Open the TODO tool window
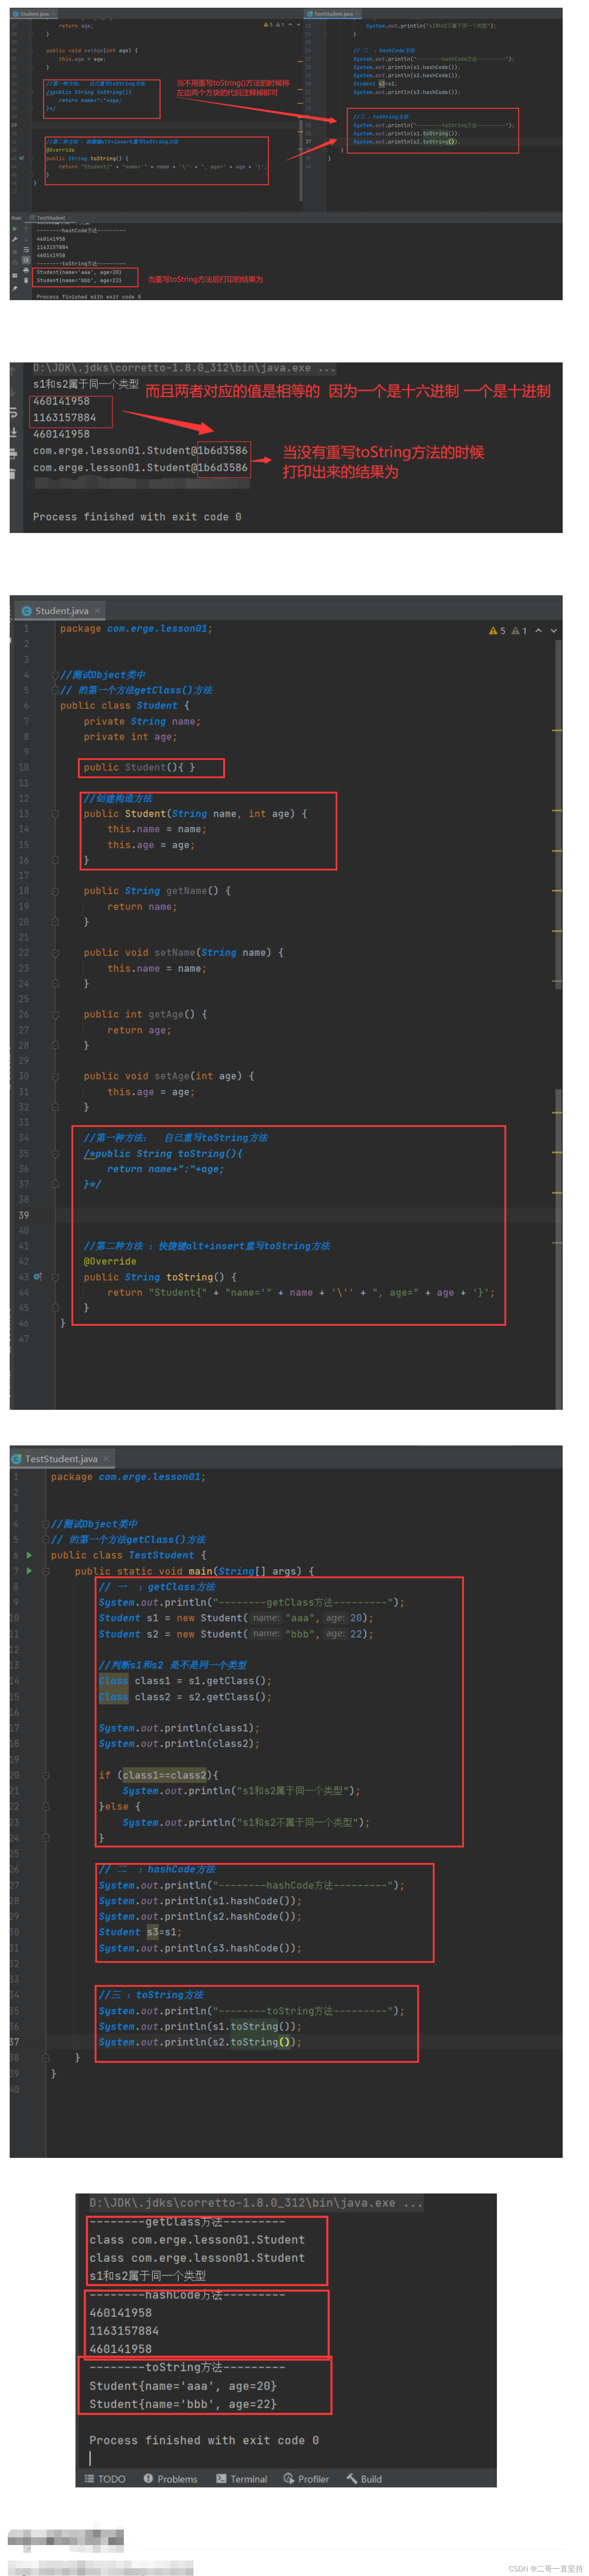Image resolution: width=589 pixels, height=2576 pixels. [105, 2478]
